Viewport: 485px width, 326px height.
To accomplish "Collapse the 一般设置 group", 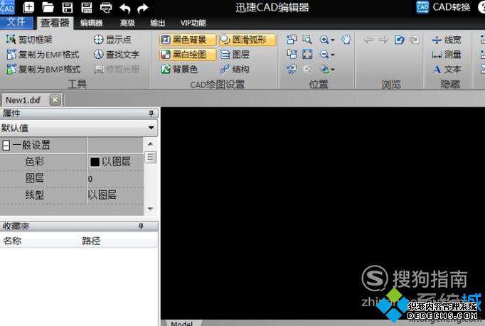I will coord(6,145).
